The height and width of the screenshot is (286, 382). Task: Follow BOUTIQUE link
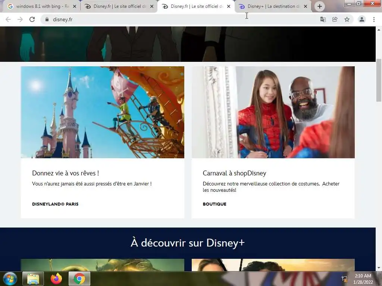point(215,204)
